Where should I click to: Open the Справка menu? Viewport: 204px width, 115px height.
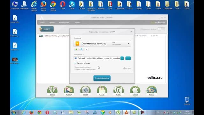(x=77, y=23)
